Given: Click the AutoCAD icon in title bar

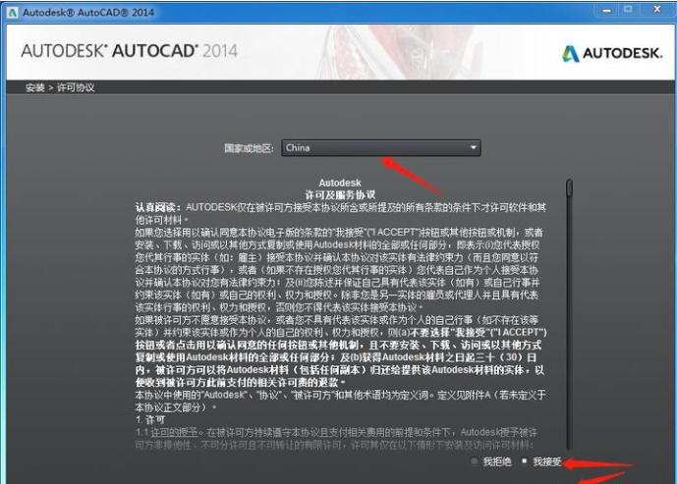Looking at the screenshot, I should point(13,13).
